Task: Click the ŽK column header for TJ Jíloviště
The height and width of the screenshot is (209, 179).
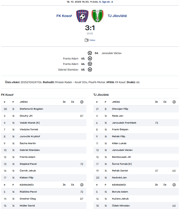Action: pyautogui.click(x=156, y=102)
